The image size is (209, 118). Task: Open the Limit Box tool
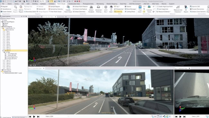(106, 9)
